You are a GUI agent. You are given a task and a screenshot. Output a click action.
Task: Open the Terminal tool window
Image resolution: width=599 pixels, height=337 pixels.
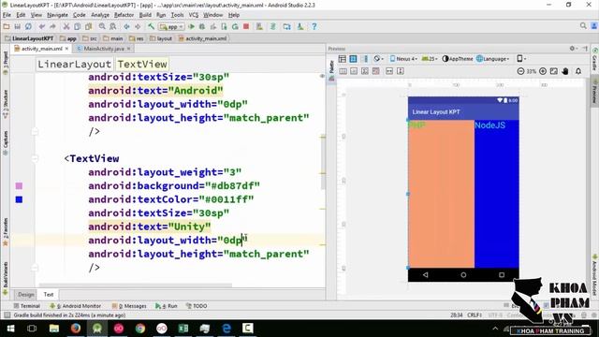pyautogui.click(x=27, y=306)
